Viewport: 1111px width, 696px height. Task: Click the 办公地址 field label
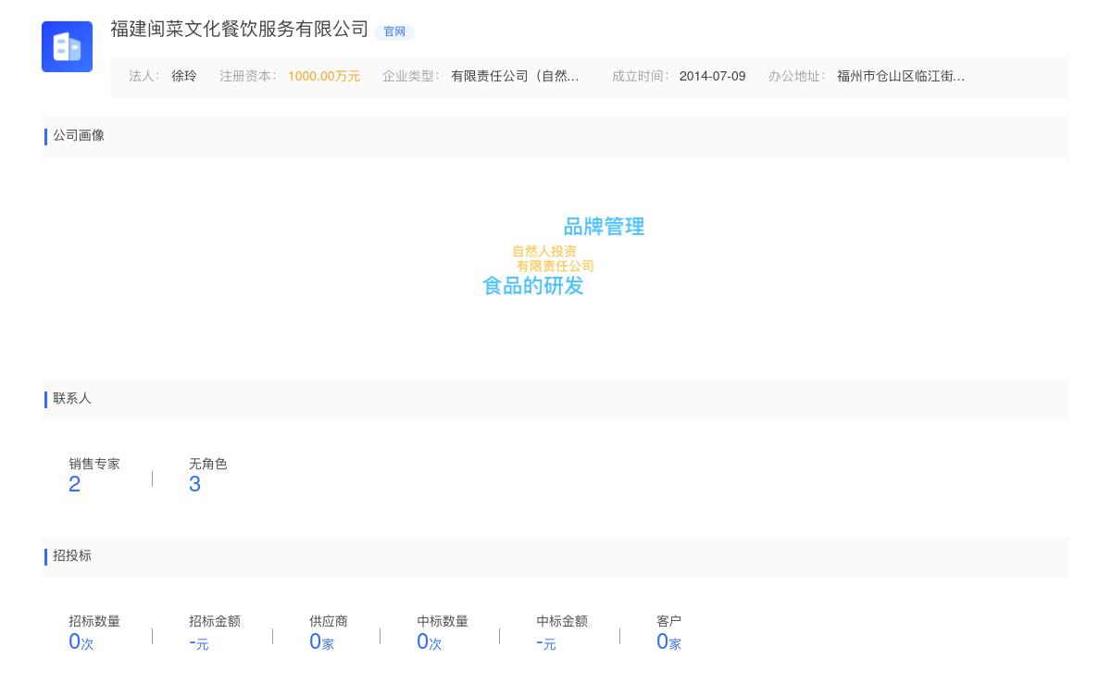click(x=797, y=77)
